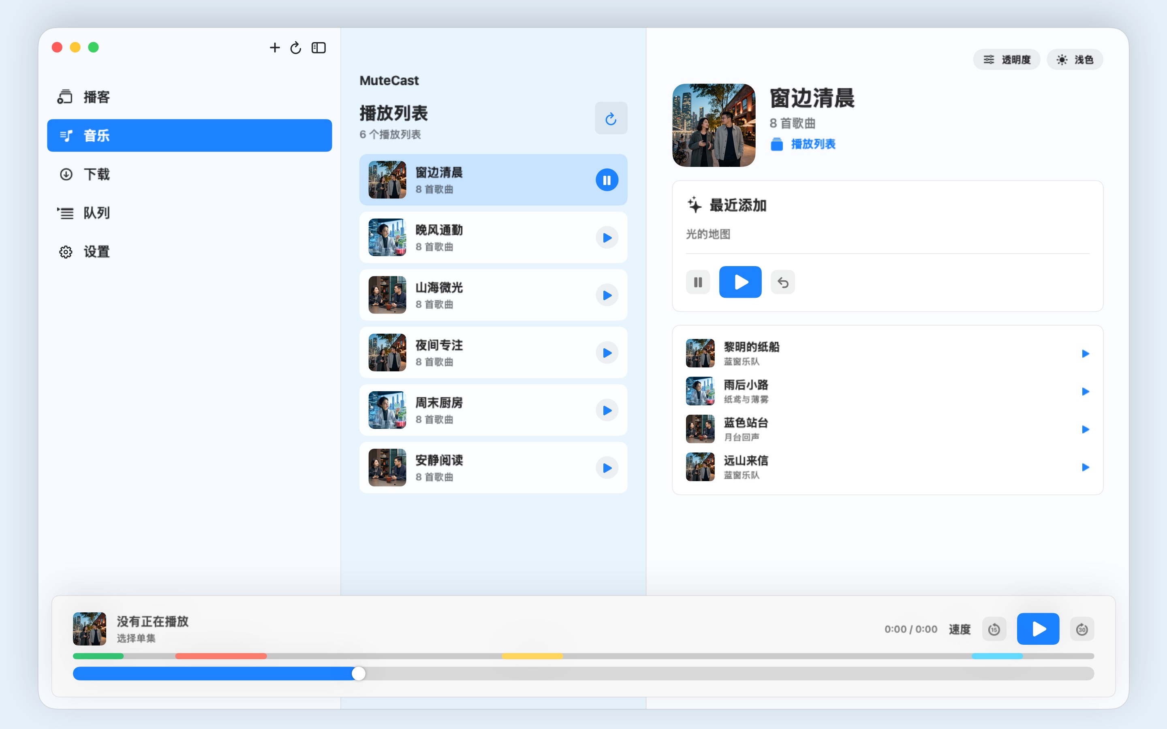Image resolution: width=1167 pixels, height=729 pixels.
Task: Click the sparkle icon beside 最近添加
Action: 694,205
